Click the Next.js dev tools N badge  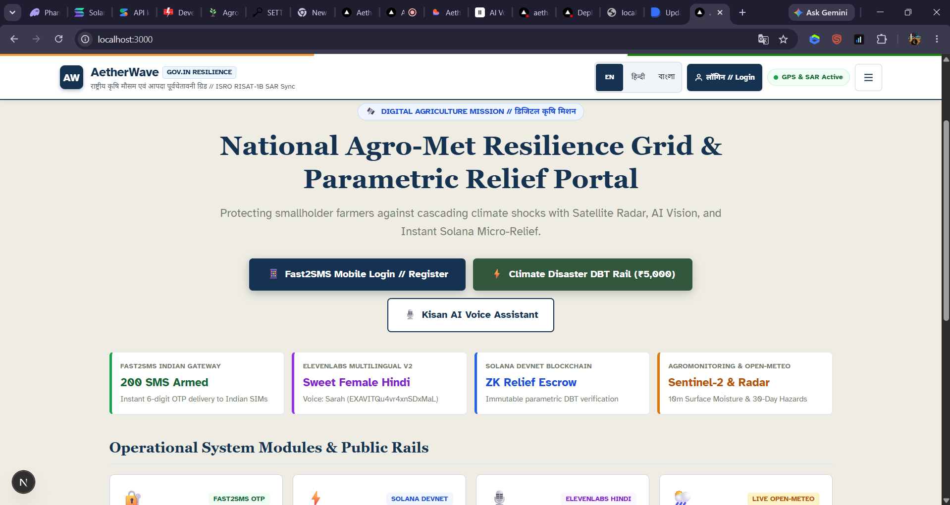point(23,482)
